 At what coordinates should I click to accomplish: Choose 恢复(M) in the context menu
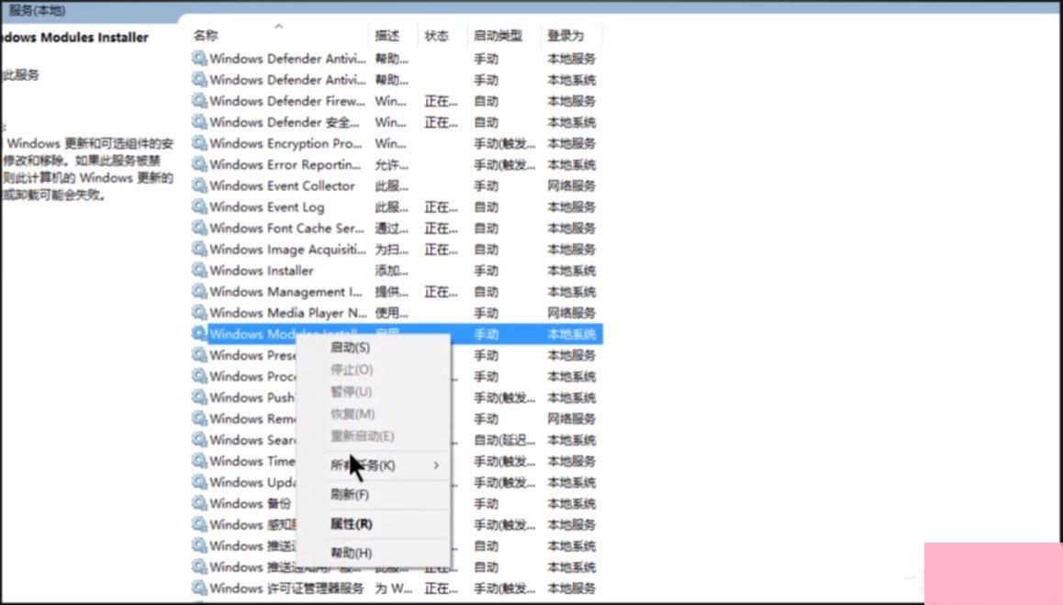(x=352, y=414)
